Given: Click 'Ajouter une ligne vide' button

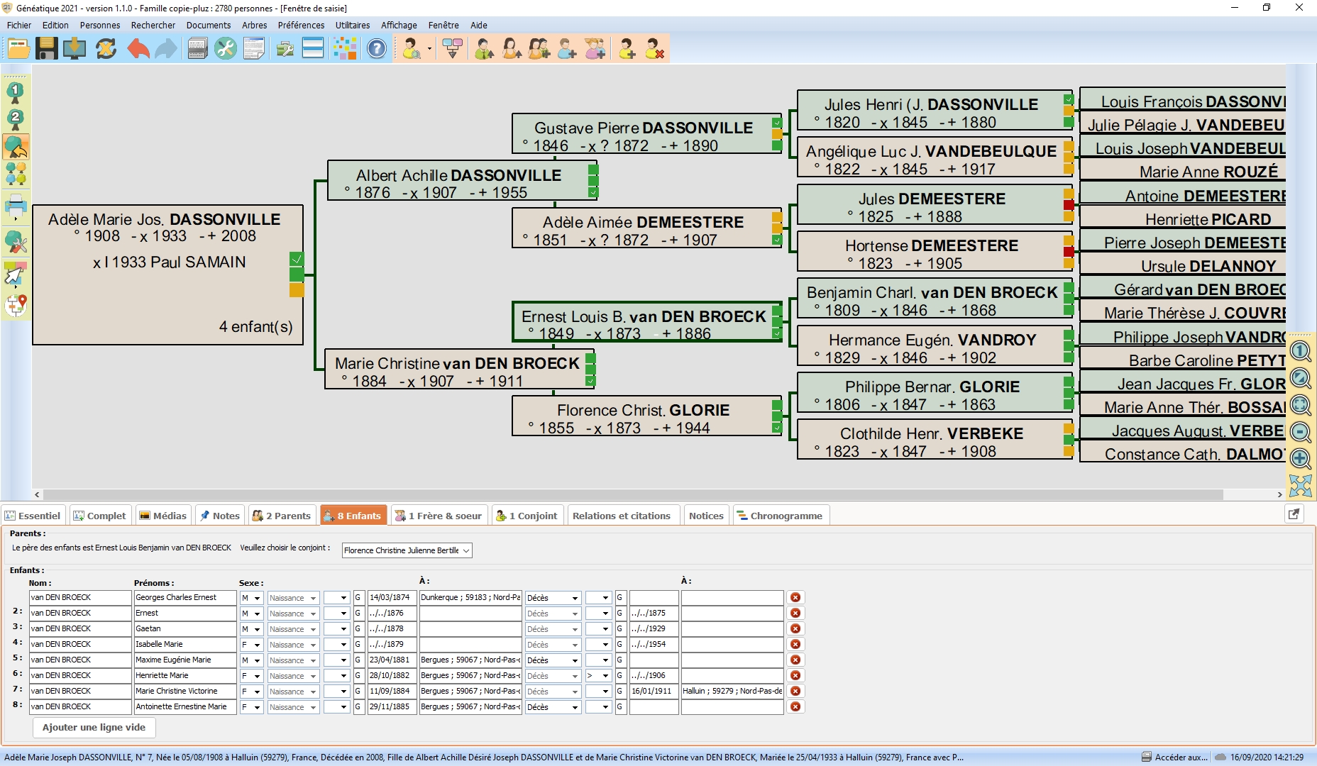Looking at the screenshot, I should [x=94, y=728].
